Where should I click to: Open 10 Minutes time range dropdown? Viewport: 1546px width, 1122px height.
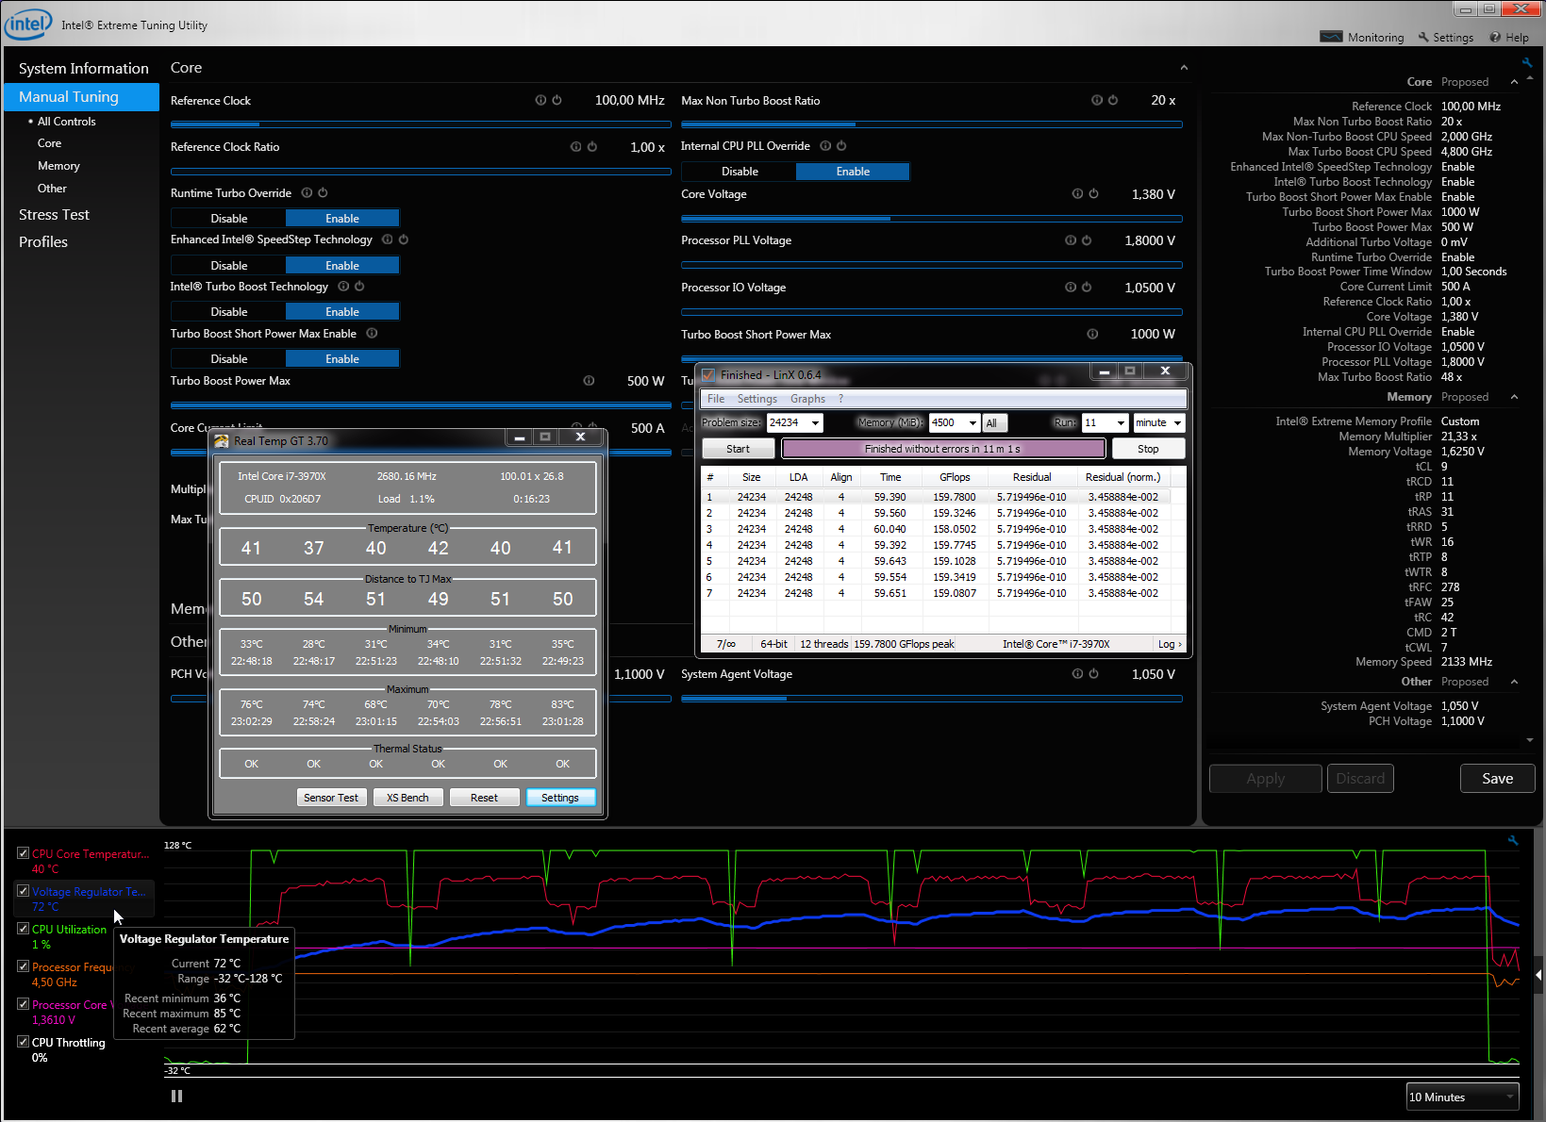point(1463,1097)
